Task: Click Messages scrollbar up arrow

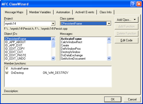Action: (109, 39)
